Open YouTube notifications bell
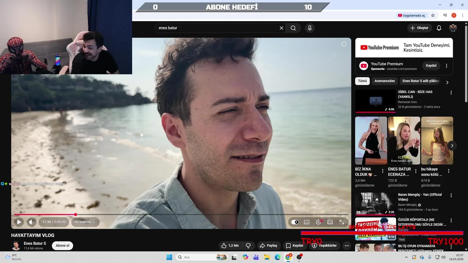The image size is (468, 263). pos(439,28)
